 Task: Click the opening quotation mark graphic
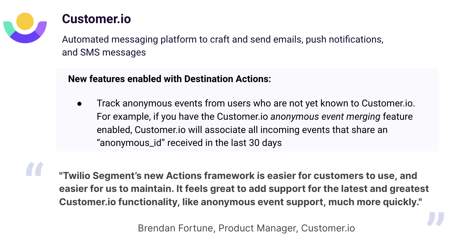click(x=35, y=169)
